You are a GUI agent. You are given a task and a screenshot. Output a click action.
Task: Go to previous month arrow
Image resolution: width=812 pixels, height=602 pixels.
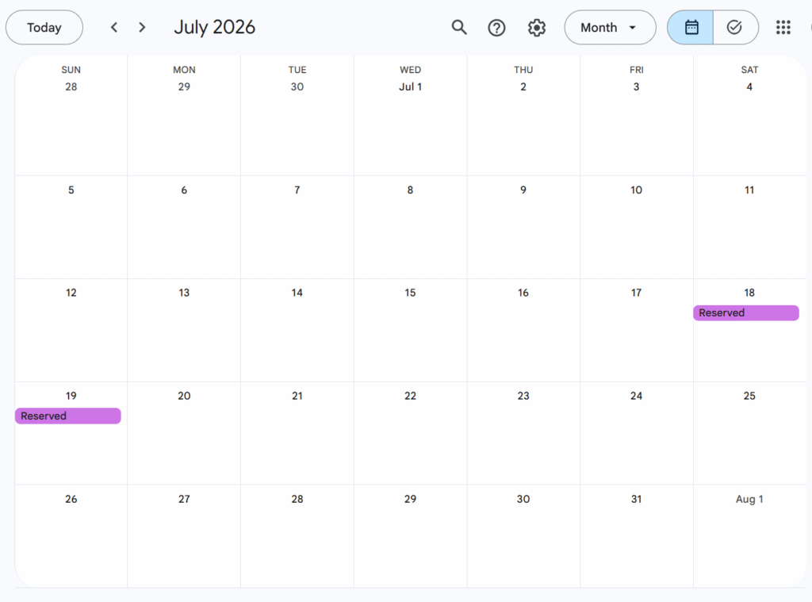coord(114,28)
